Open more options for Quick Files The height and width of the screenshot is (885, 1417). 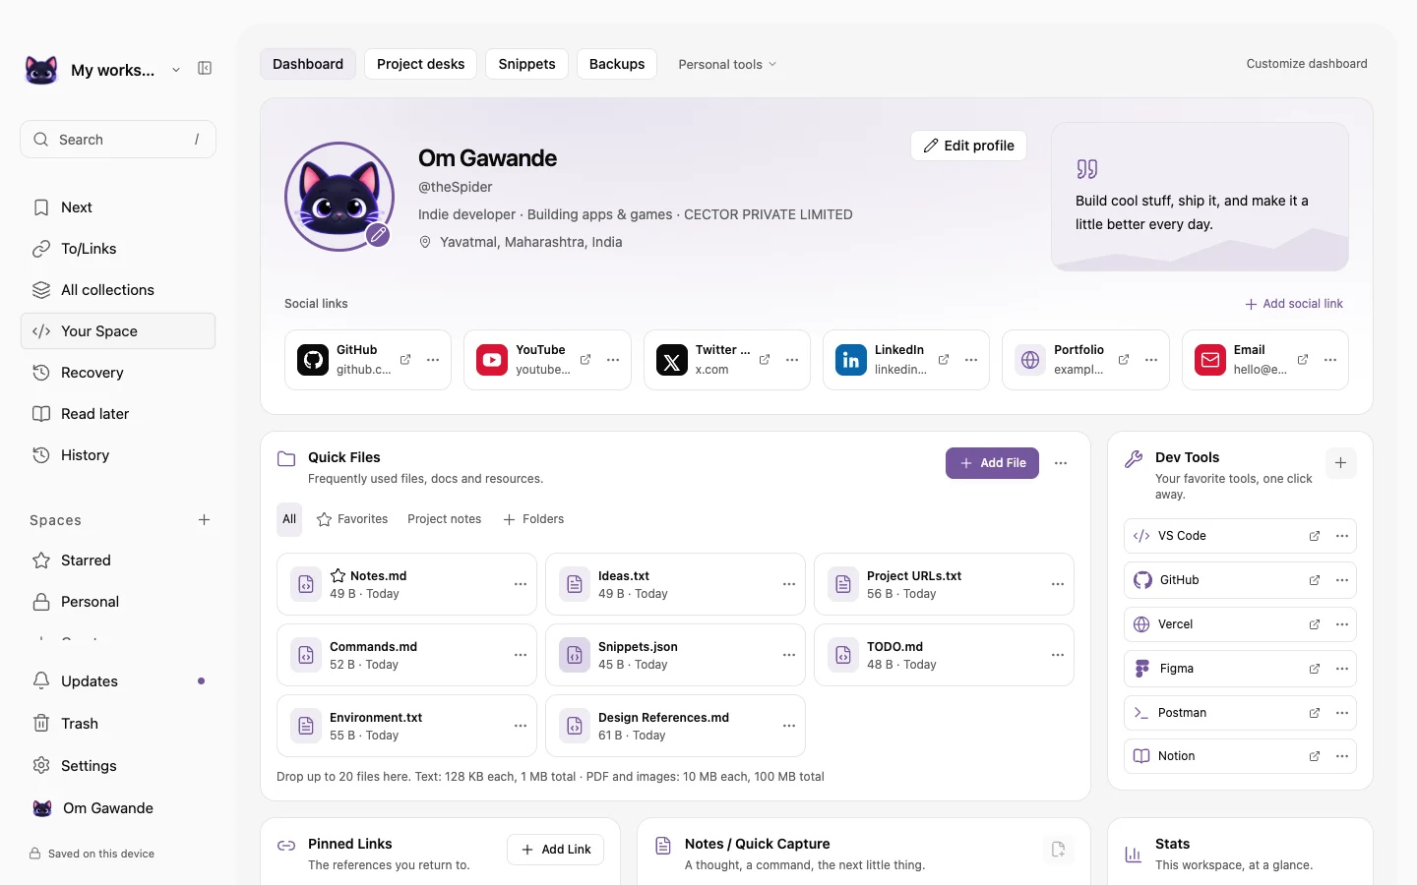coord(1061,463)
